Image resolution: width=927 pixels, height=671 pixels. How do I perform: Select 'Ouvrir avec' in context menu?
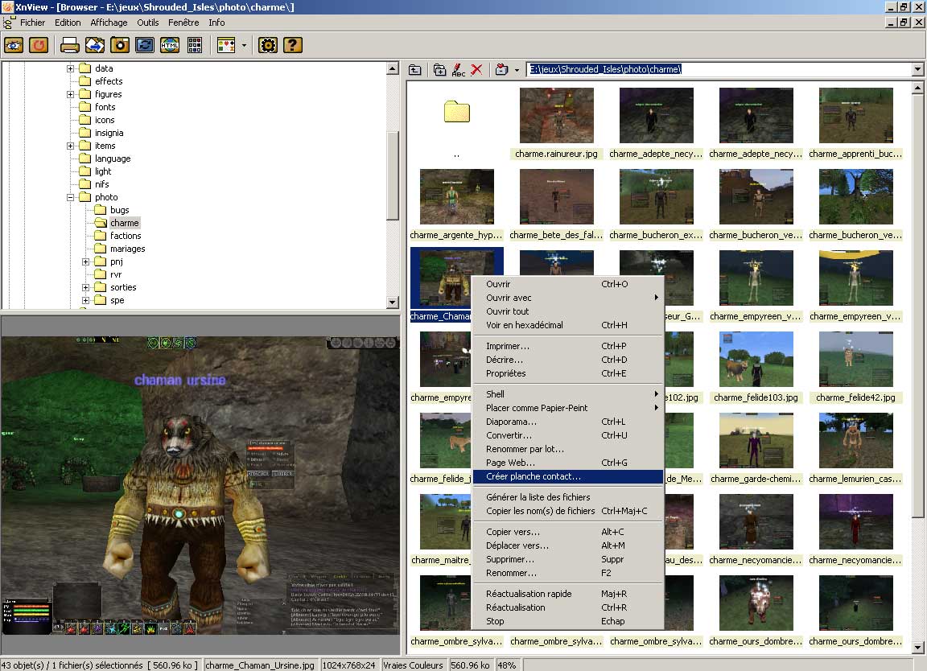567,298
